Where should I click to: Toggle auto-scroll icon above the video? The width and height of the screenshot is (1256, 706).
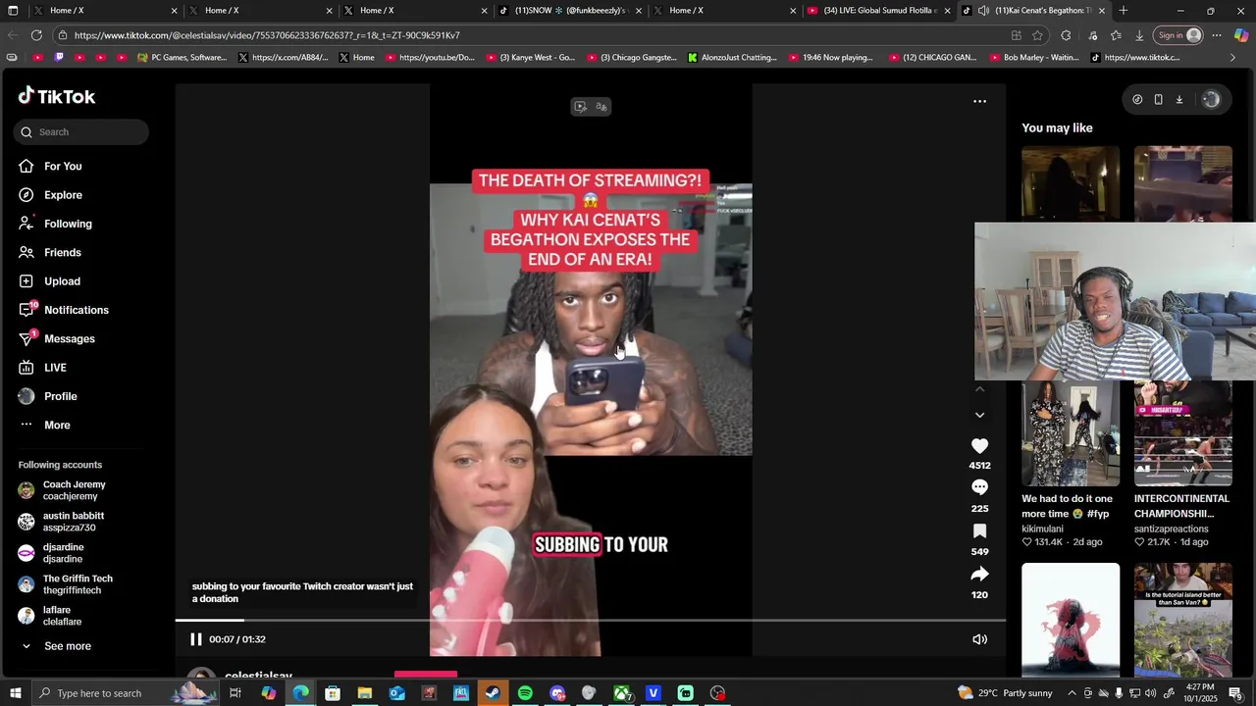pyautogui.click(x=580, y=107)
